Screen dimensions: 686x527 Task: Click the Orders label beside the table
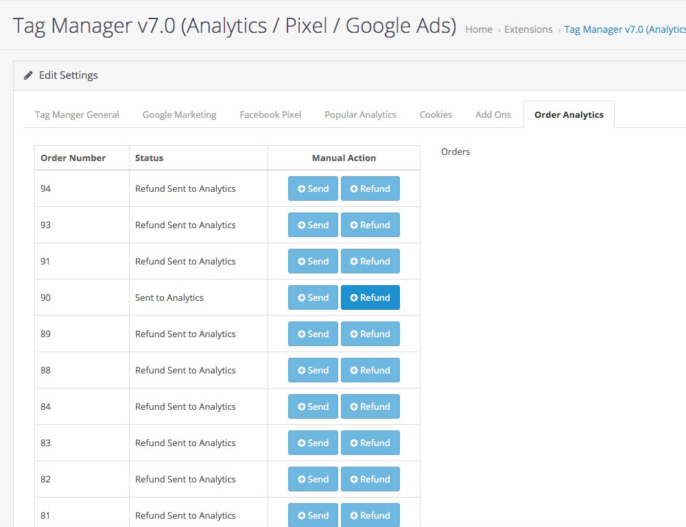pyautogui.click(x=456, y=151)
